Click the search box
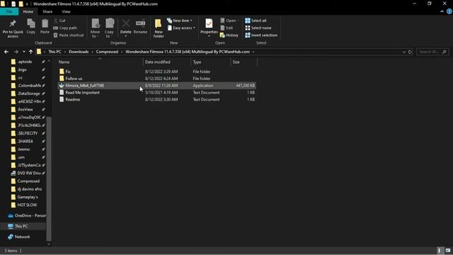Viewport: 453px width, 255px height. click(432, 52)
